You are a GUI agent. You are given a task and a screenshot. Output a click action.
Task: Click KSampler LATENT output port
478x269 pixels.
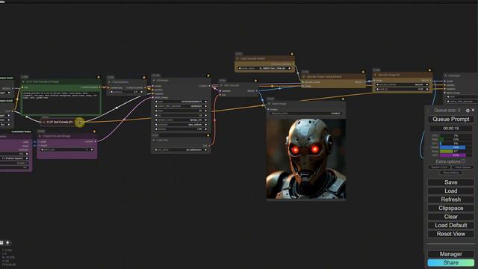tap(209, 86)
